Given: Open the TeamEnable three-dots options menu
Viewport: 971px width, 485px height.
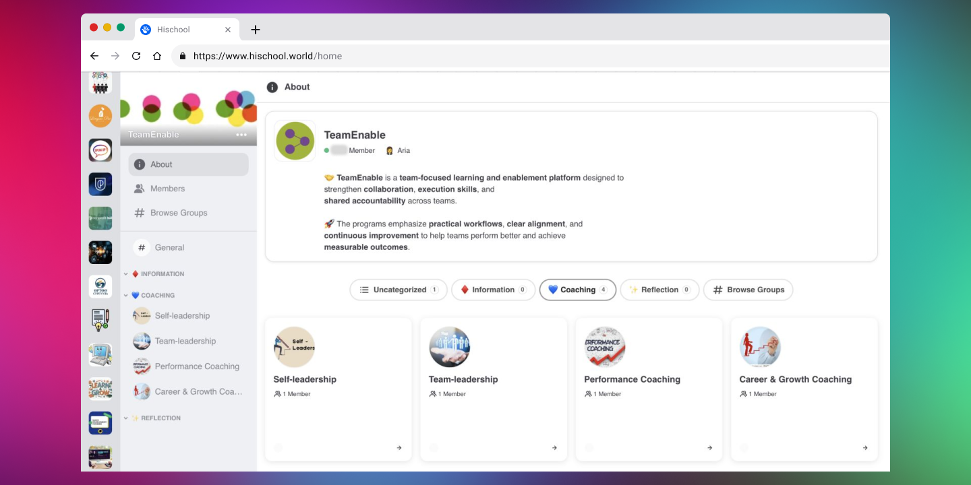Looking at the screenshot, I should tap(241, 135).
